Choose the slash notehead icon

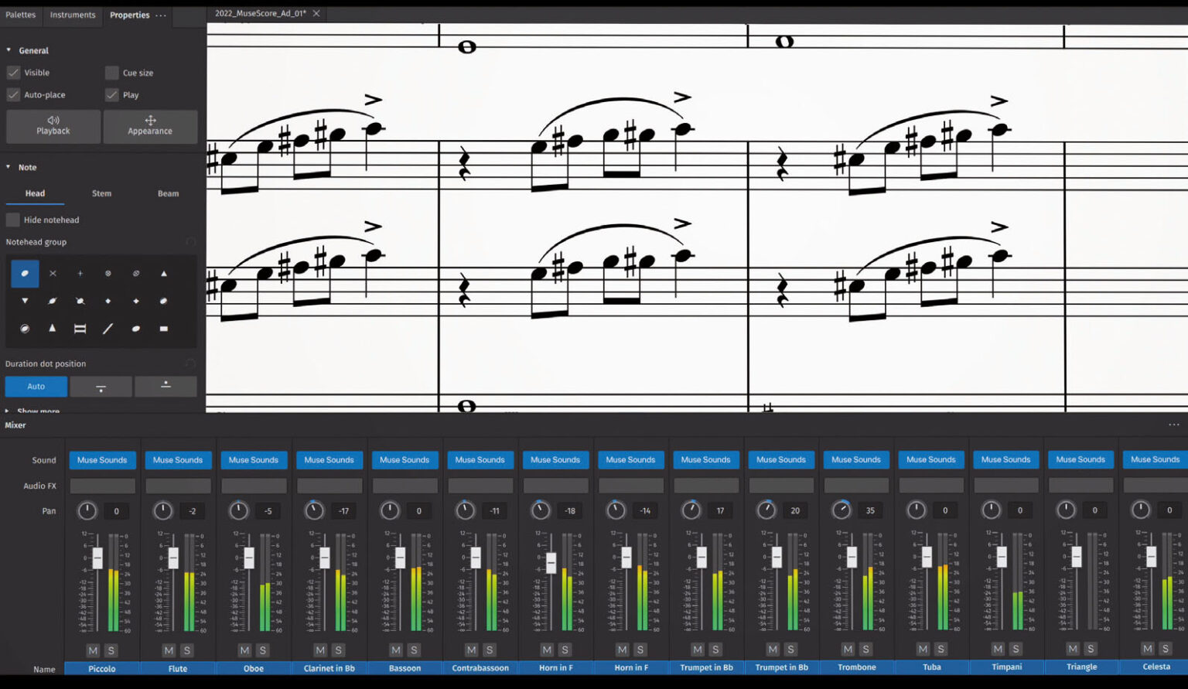tap(108, 329)
